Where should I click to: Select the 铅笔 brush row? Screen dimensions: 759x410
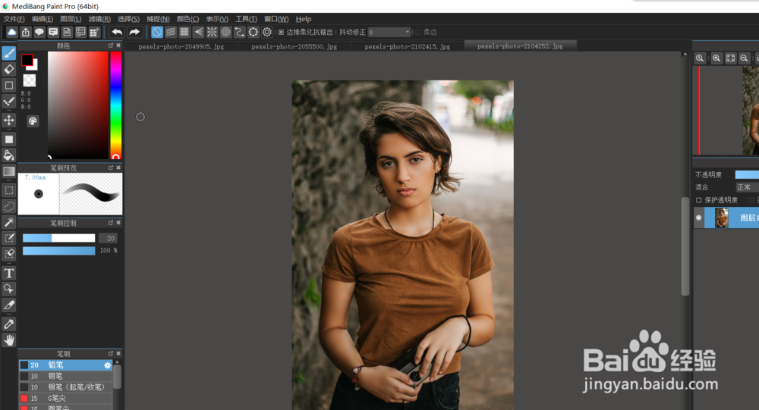tap(65, 365)
